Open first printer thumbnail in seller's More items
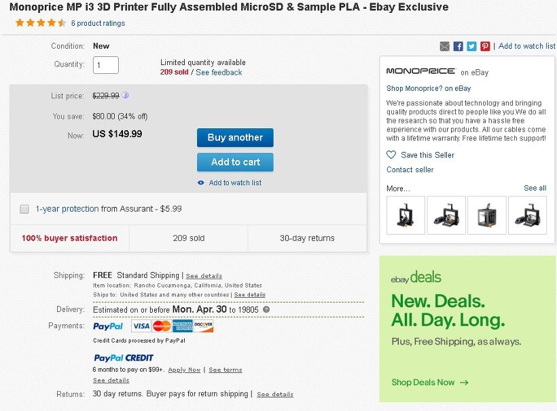Viewport: 557px width, 411px height. [x=406, y=215]
